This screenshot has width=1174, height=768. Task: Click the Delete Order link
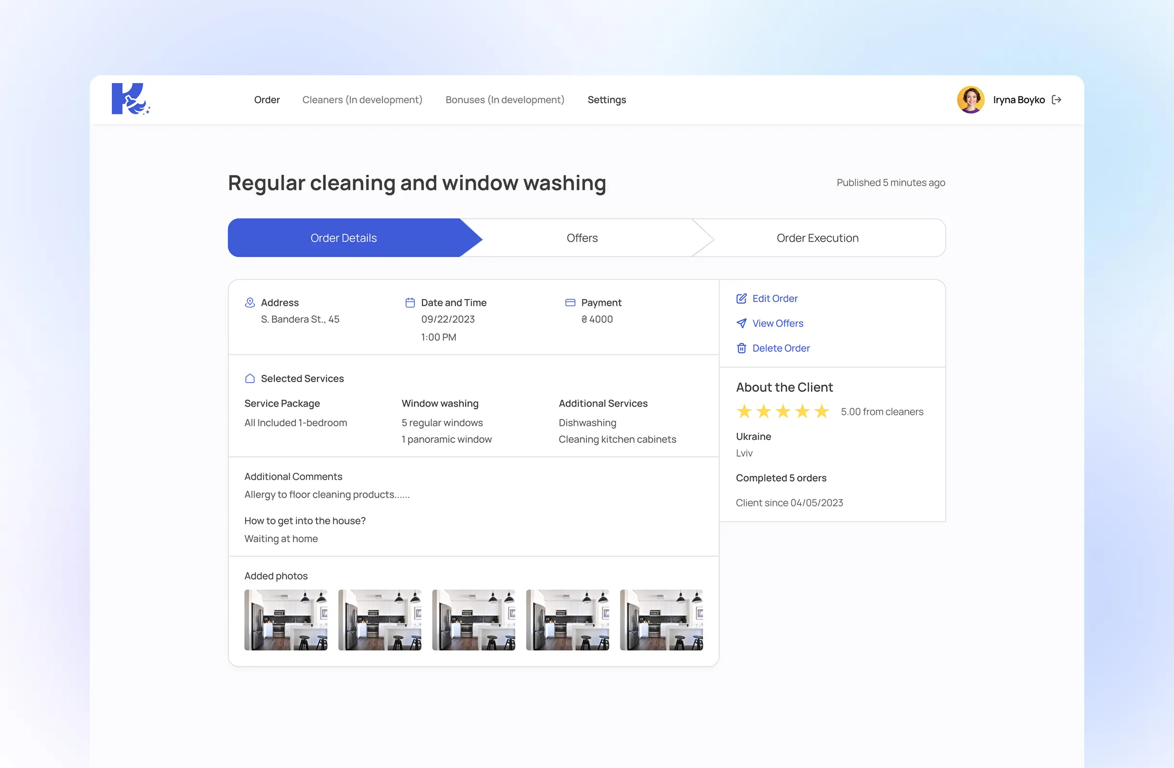(781, 348)
